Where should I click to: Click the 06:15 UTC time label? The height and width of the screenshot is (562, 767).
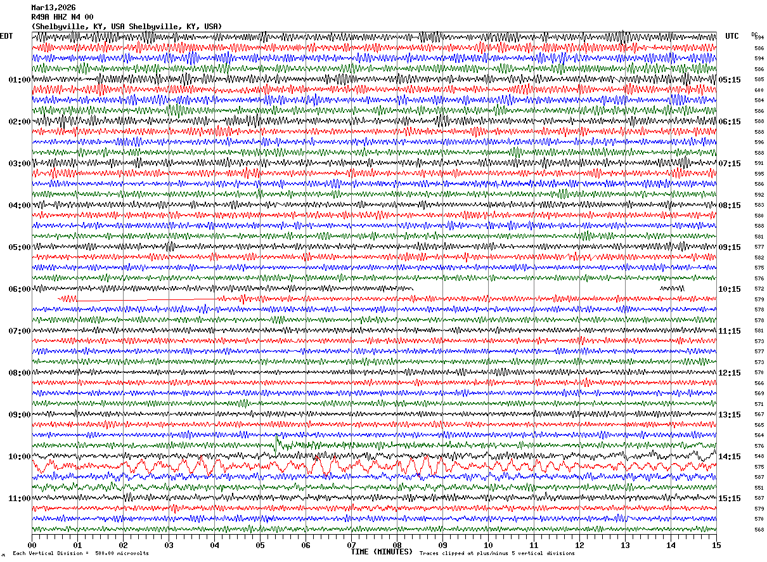730,122
